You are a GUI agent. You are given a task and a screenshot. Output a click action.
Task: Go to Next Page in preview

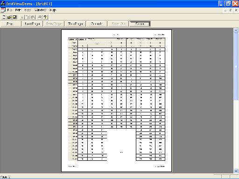tap(32, 24)
